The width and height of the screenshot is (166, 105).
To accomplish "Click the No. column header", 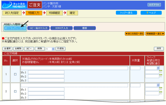I will [6, 60].
